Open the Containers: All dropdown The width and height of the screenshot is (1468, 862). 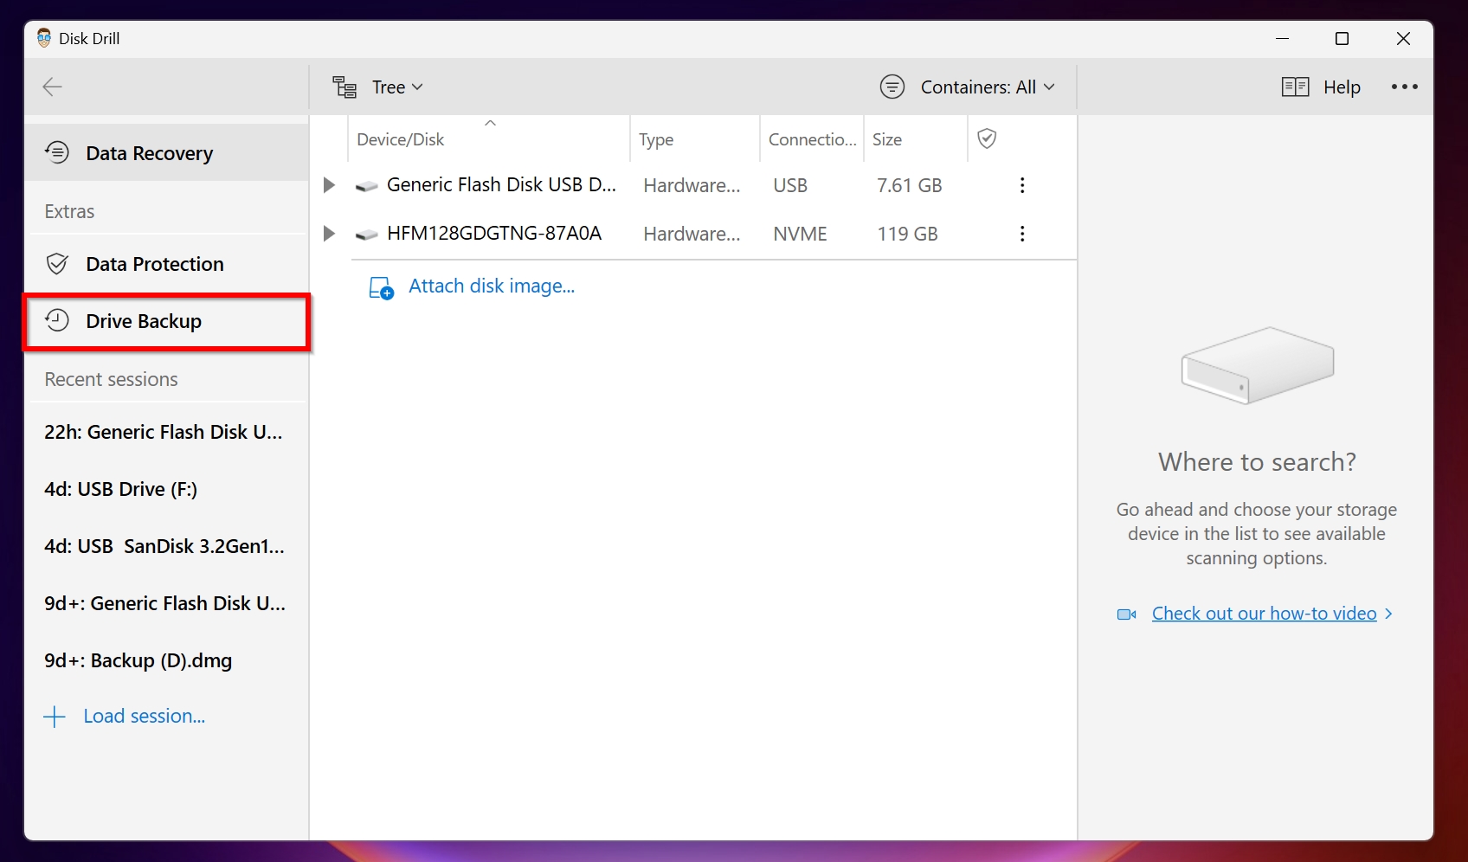coord(988,87)
